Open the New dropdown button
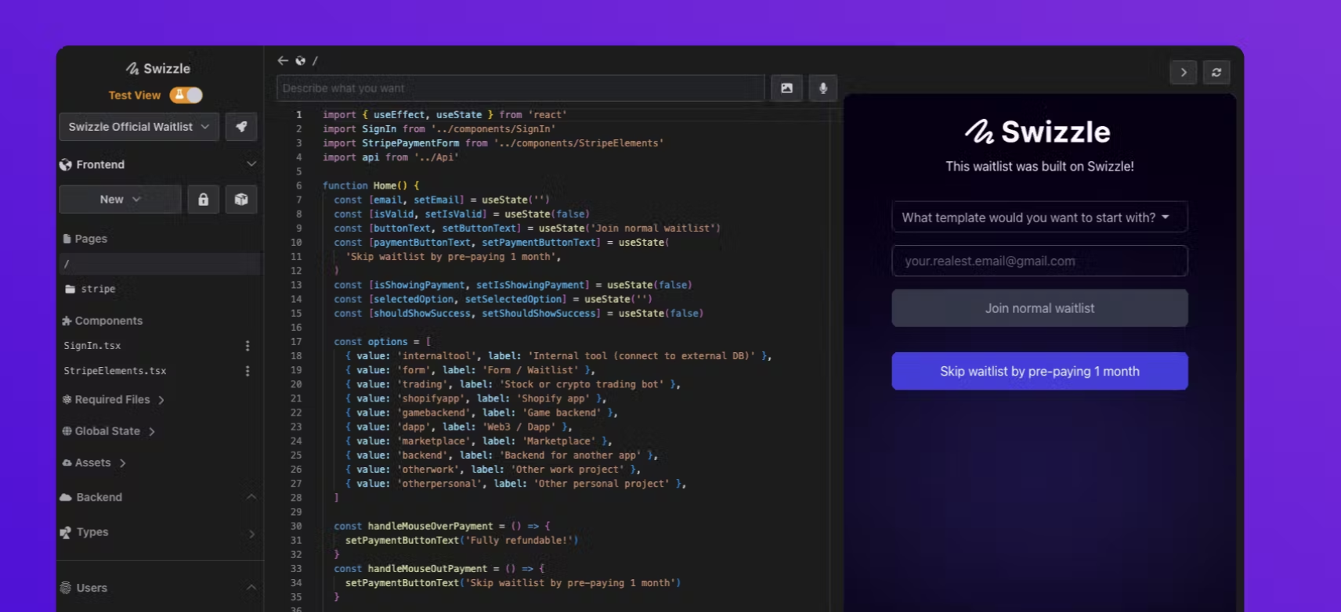 click(x=121, y=200)
